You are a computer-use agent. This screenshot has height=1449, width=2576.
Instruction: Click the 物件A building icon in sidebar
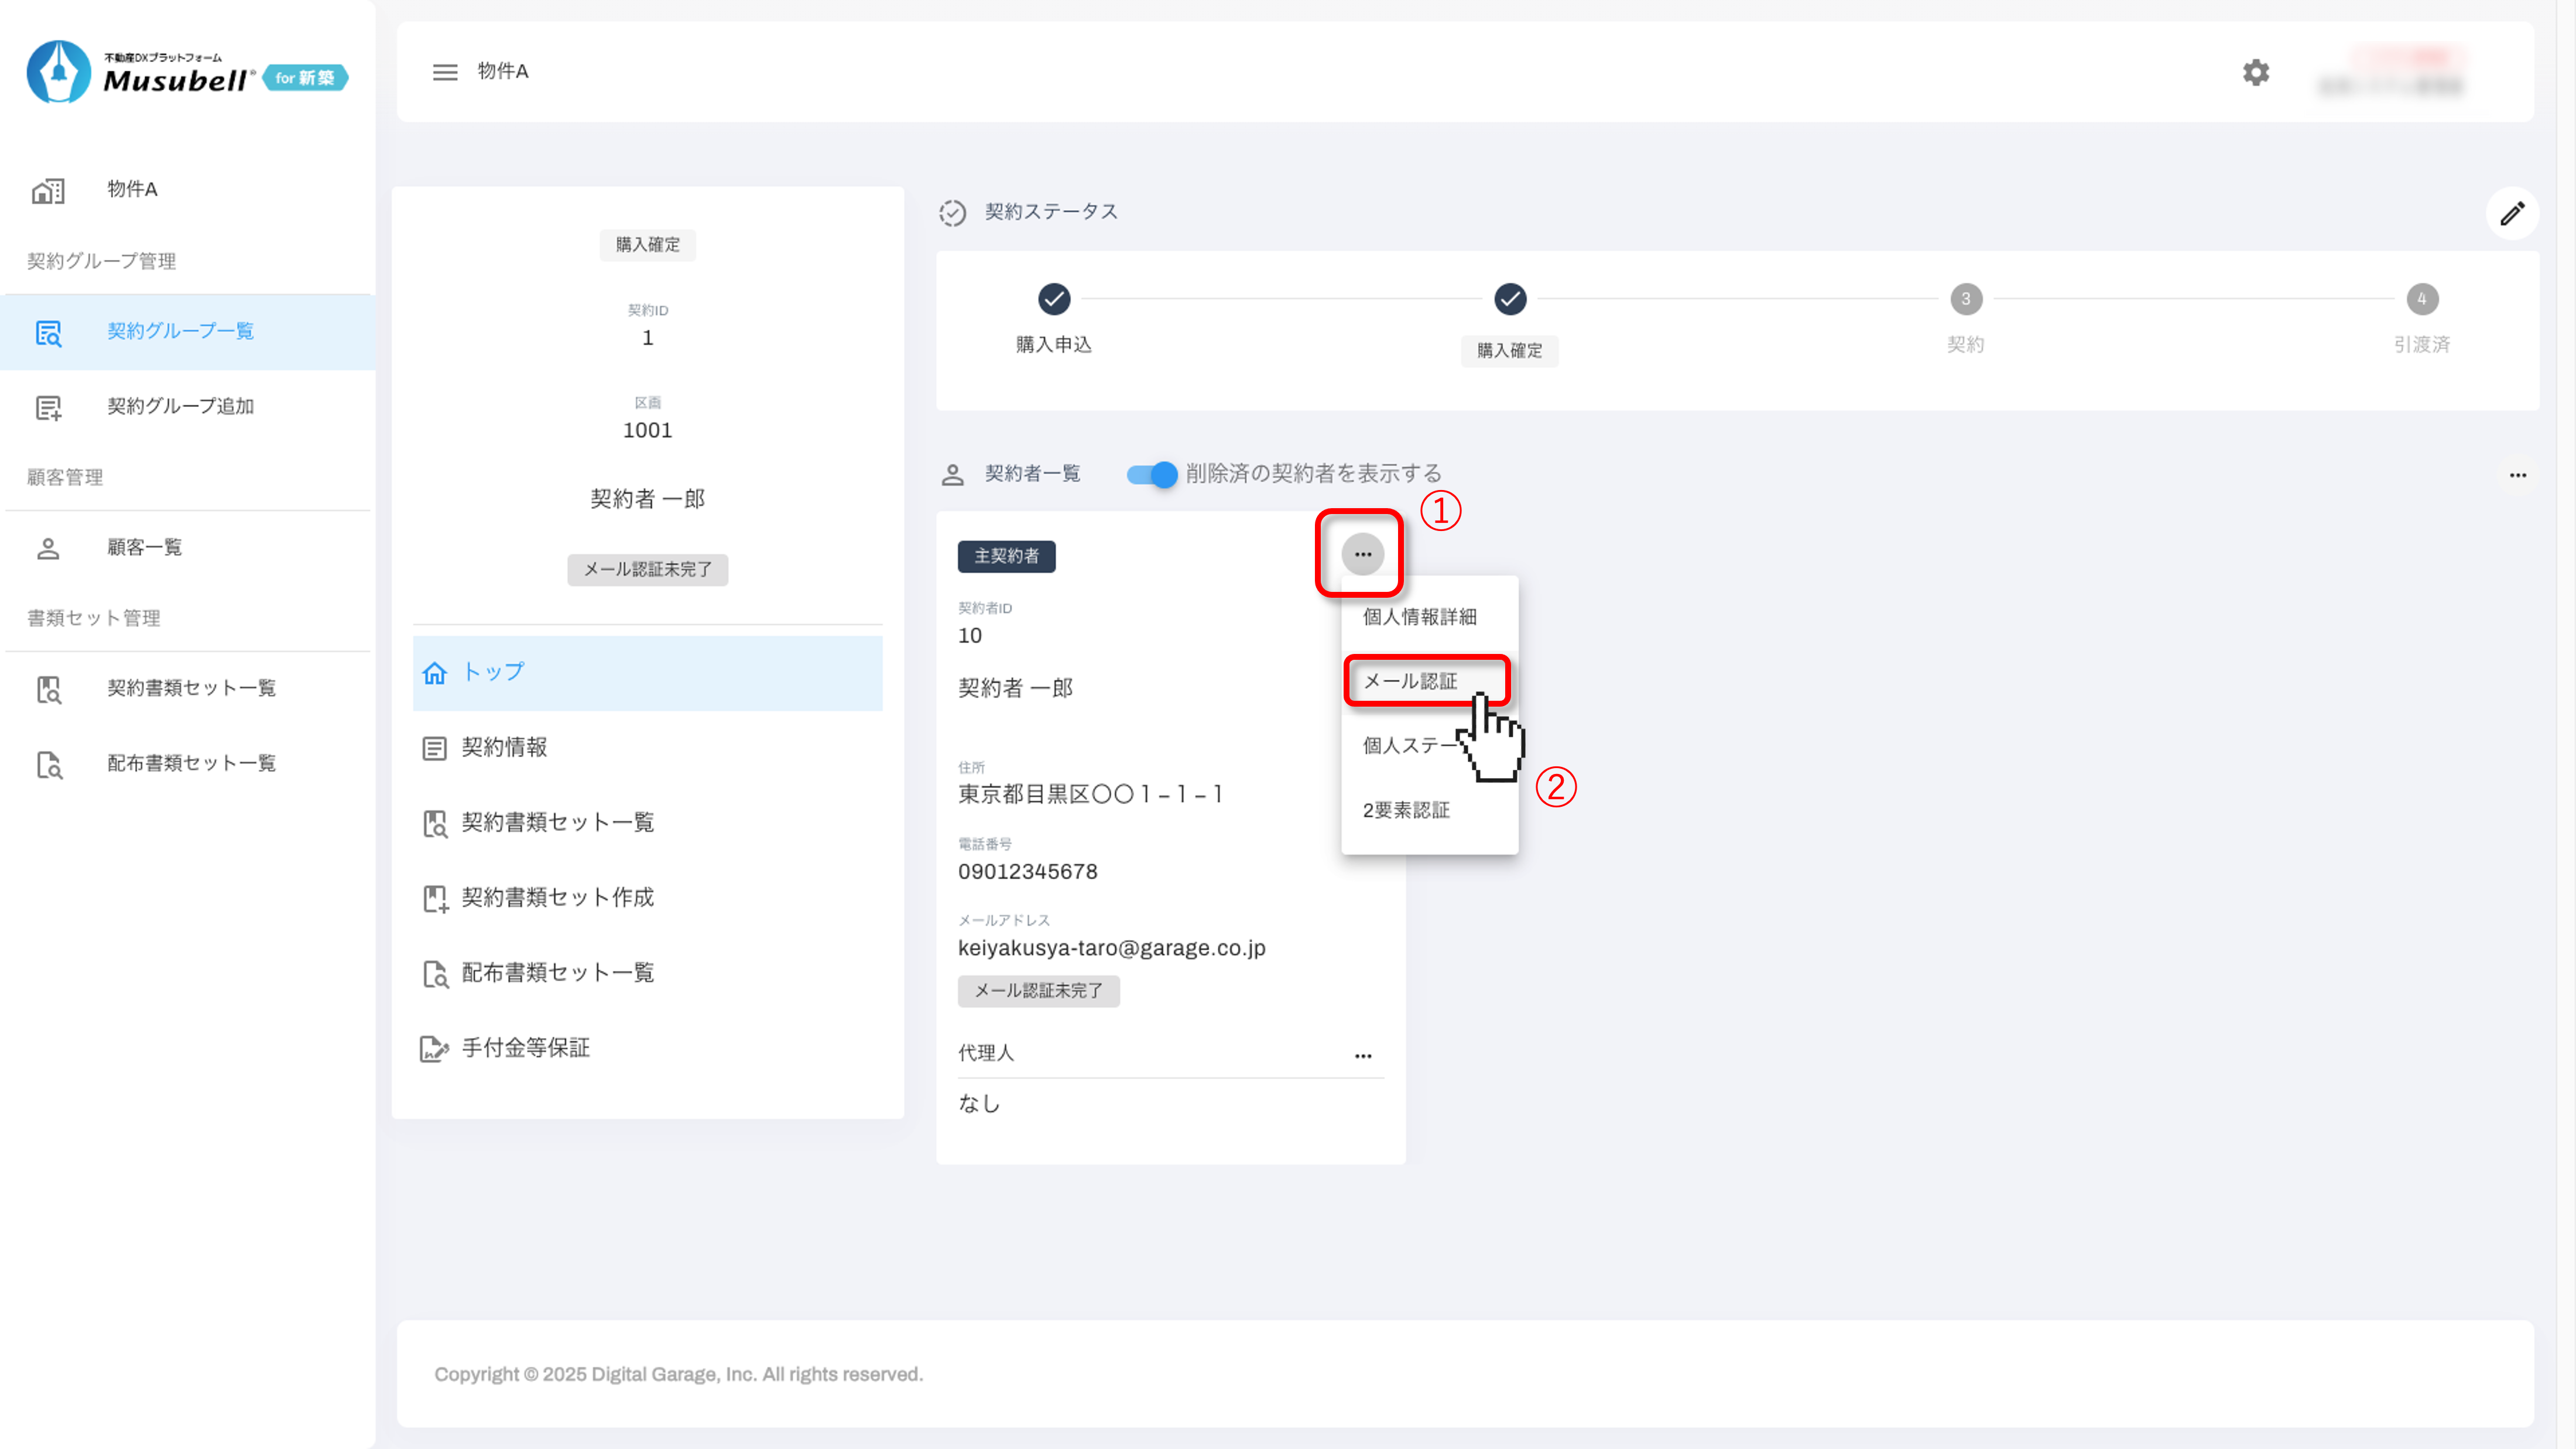coord(48,190)
